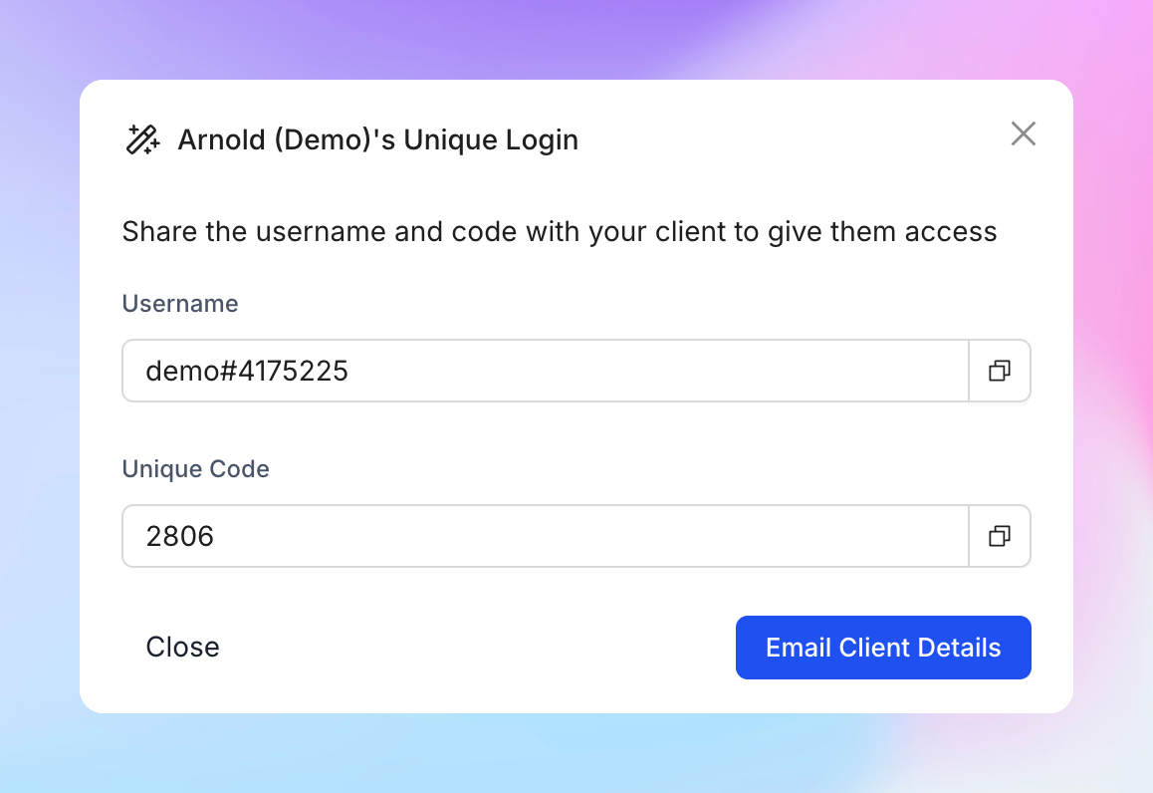The height and width of the screenshot is (793, 1153).
Task: Click the magic wand icon beside the title
Action: (x=142, y=139)
